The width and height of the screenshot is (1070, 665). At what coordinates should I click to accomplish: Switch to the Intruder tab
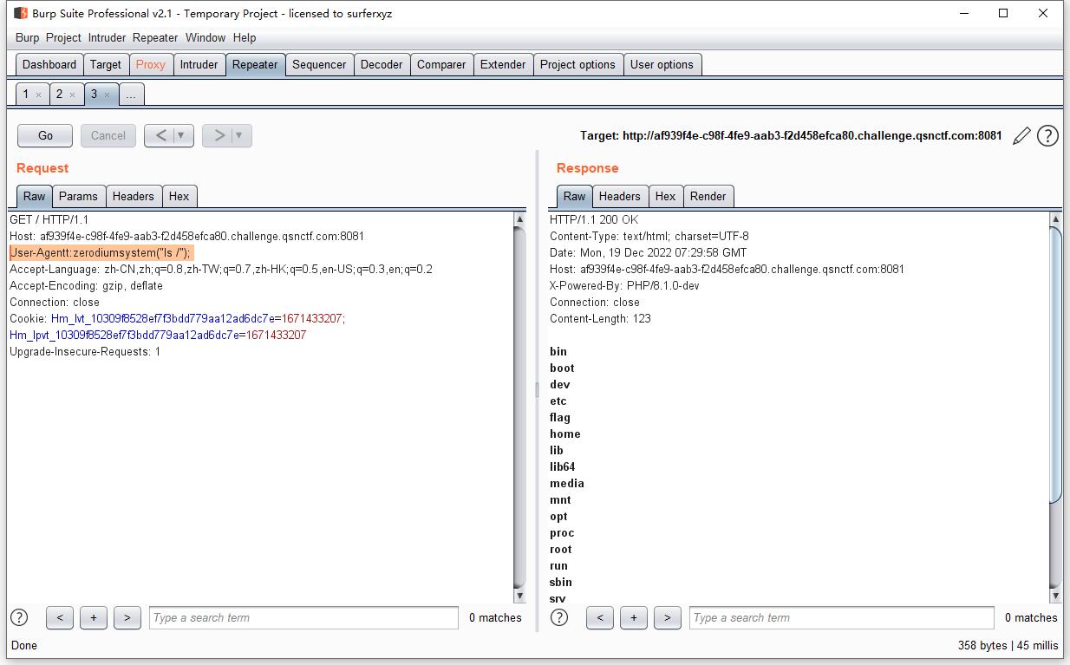199,64
